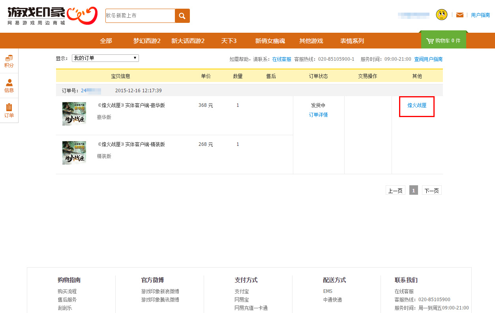This screenshot has height=313, width=495.
Task: Go to previous page with 上一页
Action: tap(396, 190)
